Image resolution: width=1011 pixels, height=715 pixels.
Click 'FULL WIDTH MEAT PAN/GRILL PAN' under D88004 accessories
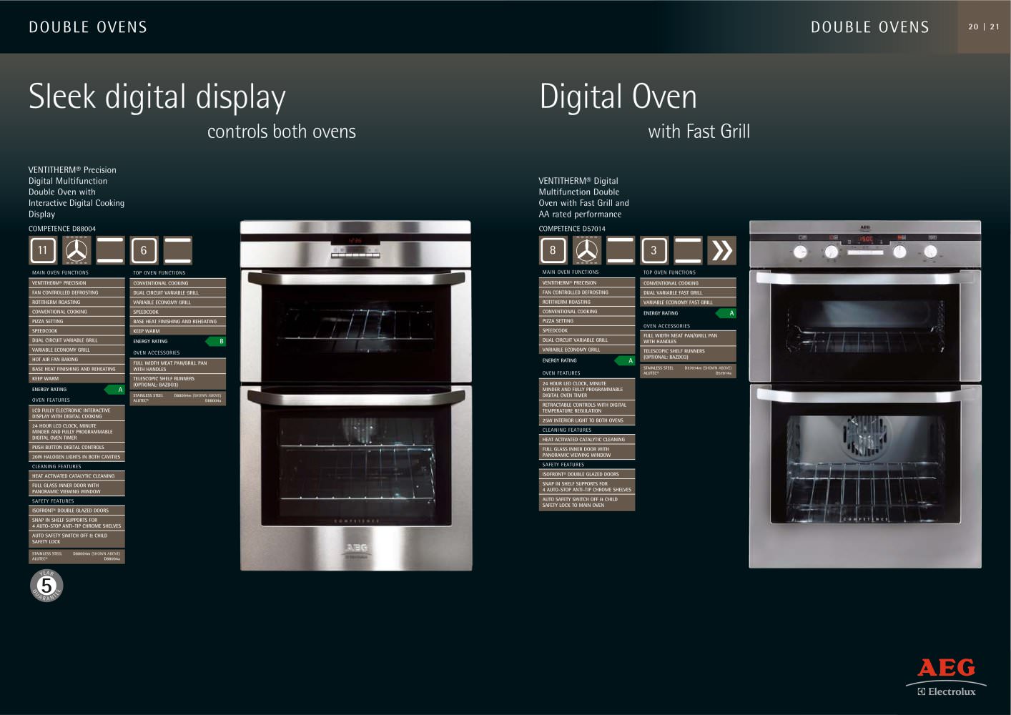[x=178, y=366]
